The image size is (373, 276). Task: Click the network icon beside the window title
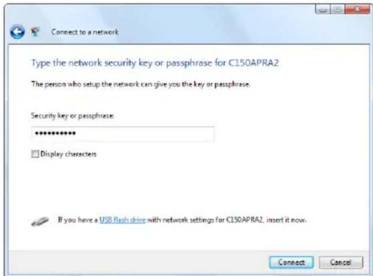(35, 32)
